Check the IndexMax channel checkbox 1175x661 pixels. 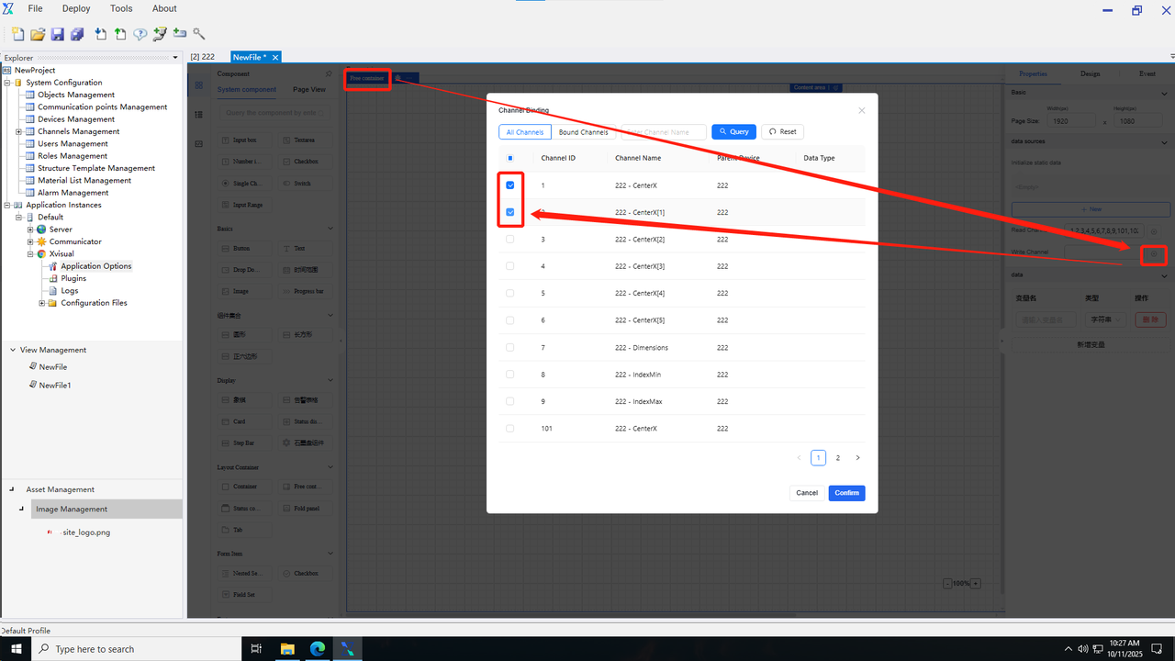click(x=510, y=401)
